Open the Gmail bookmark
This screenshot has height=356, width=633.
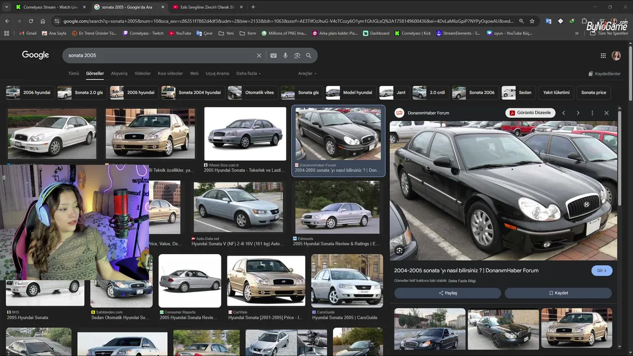[28, 33]
